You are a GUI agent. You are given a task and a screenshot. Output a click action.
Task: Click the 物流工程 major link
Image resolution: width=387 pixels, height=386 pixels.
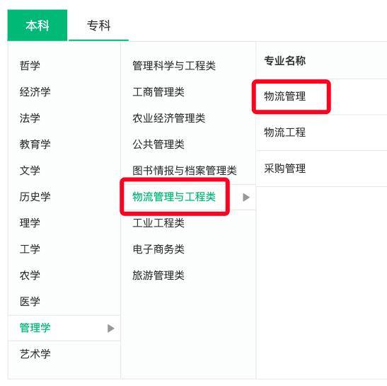click(285, 132)
